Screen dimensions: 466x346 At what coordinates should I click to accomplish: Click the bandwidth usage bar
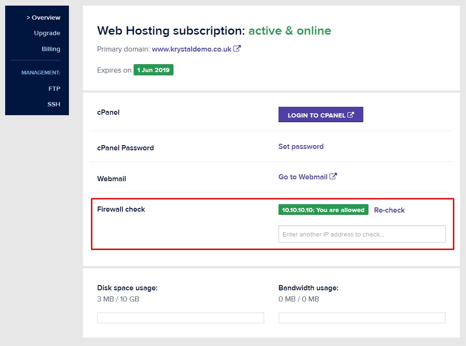click(x=362, y=318)
